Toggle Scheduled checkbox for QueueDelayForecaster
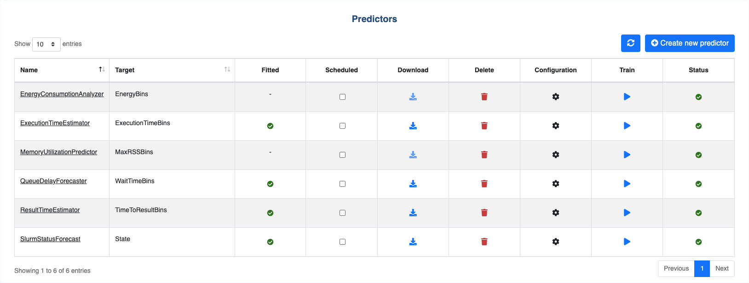The height and width of the screenshot is (283, 749). pos(342,184)
